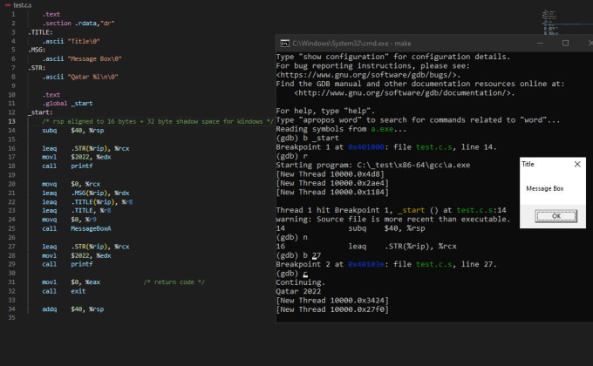Click the shadow space comment on line 13
Screen dimensions: 593x366
pos(158,121)
